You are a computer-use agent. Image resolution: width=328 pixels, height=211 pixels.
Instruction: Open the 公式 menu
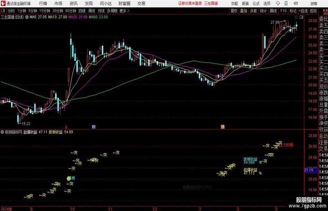point(256,3)
